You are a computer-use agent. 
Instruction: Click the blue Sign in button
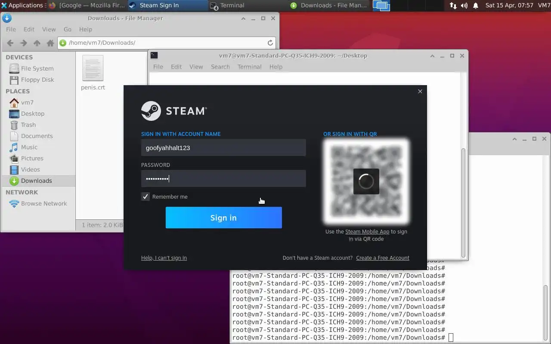[224, 218]
